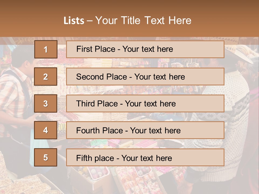Click the number 5 box
Screen dimensions: 259x194
[x=46, y=157]
